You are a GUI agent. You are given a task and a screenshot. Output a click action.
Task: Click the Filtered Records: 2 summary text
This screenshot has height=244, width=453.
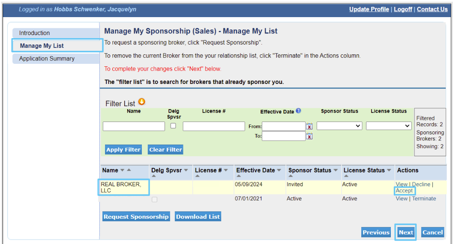[429, 121]
